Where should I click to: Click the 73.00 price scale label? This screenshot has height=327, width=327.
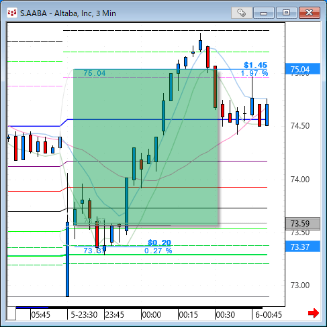[300, 285]
